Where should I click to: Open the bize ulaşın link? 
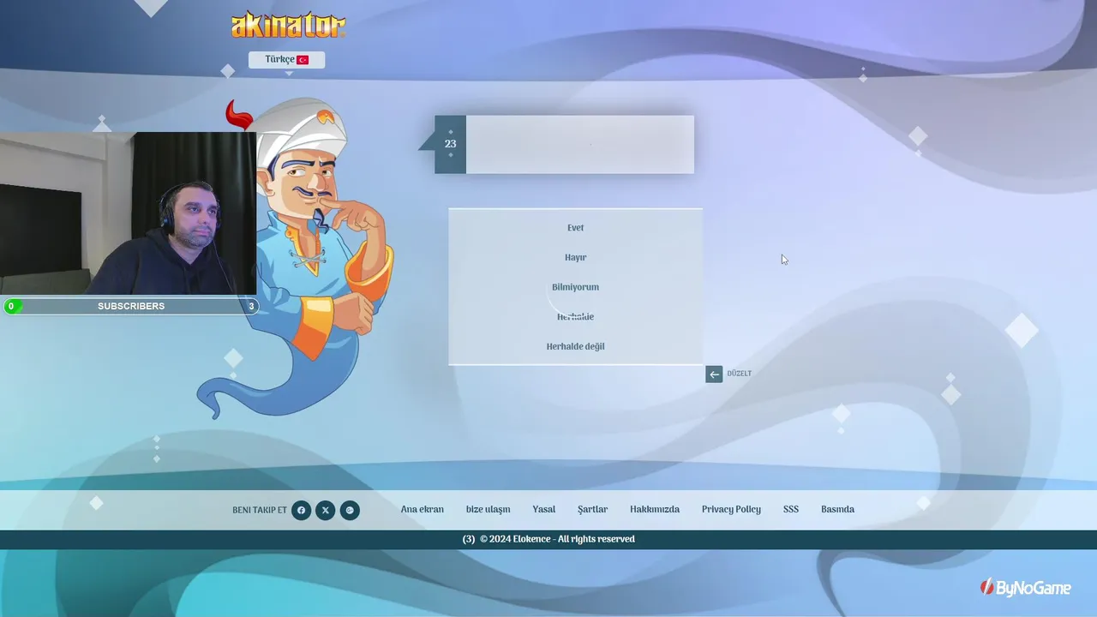tap(488, 509)
